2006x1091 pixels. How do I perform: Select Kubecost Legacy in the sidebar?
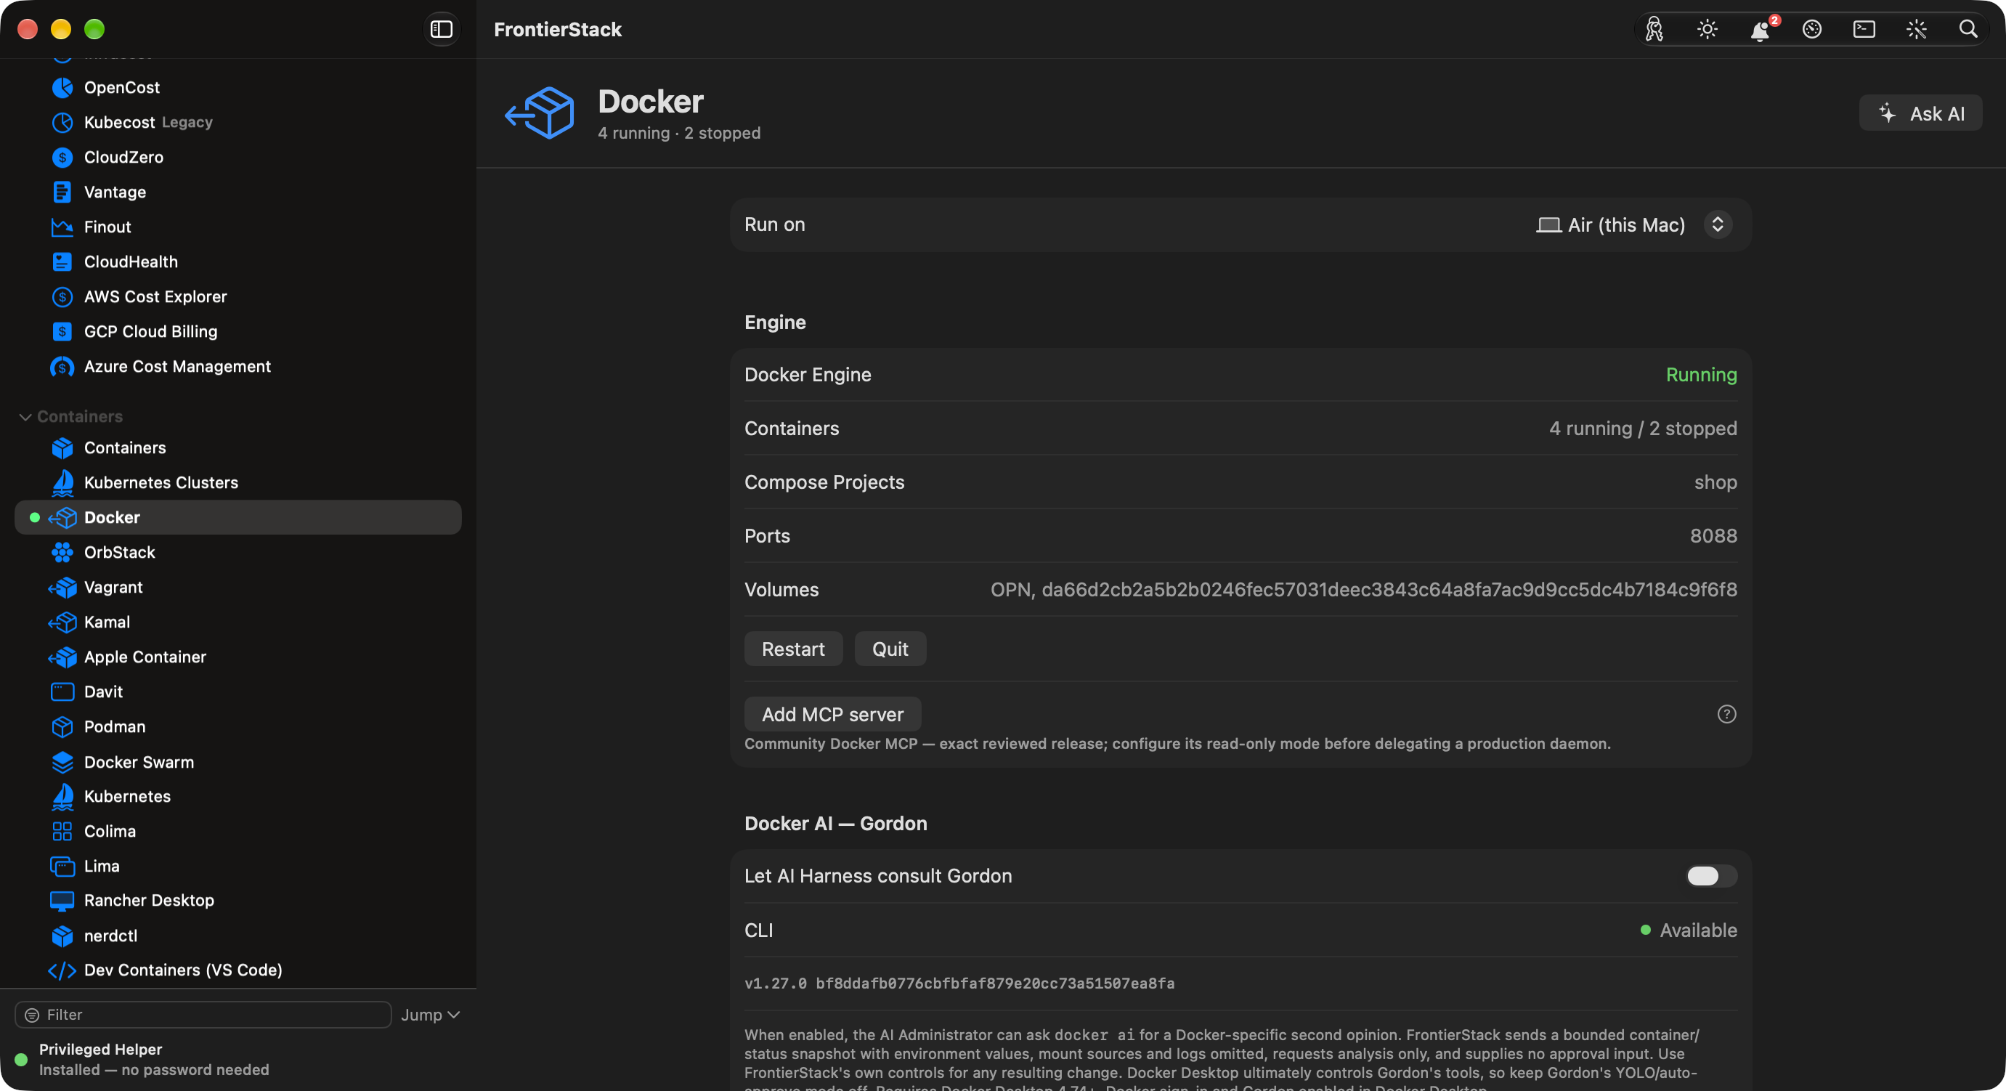click(x=238, y=122)
